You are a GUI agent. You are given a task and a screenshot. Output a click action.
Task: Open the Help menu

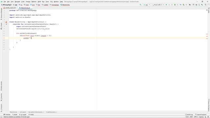click(x=61, y=2)
